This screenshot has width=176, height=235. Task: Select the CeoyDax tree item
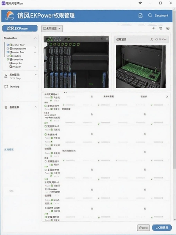click(x=16, y=56)
